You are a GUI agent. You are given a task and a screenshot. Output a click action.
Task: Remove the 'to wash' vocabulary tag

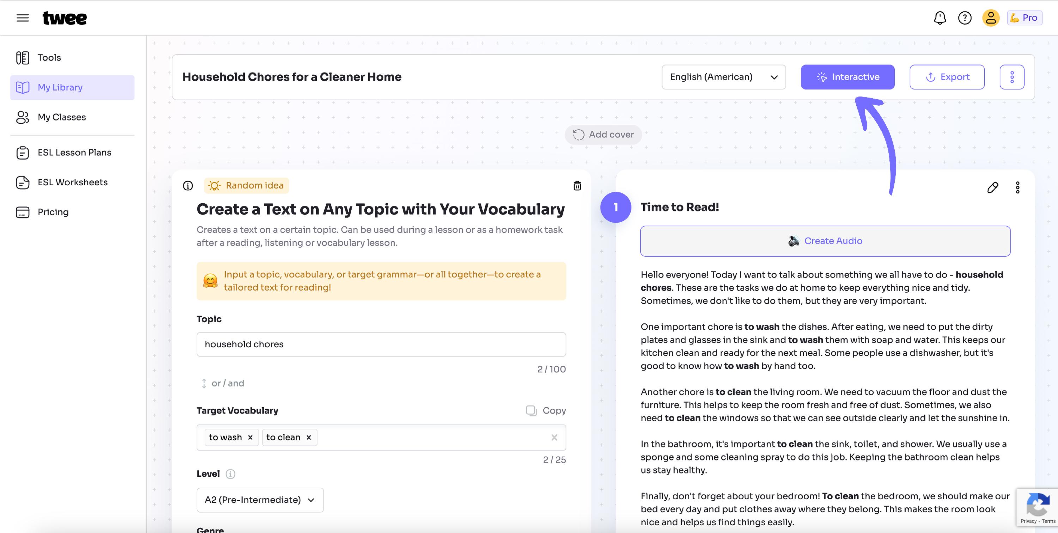(250, 438)
